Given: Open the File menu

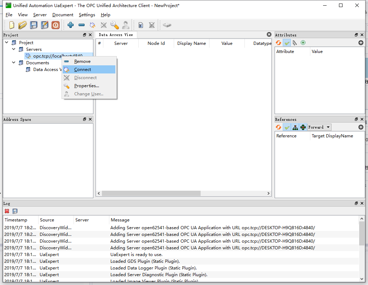Looking at the screenshot, I should (9, 15).
